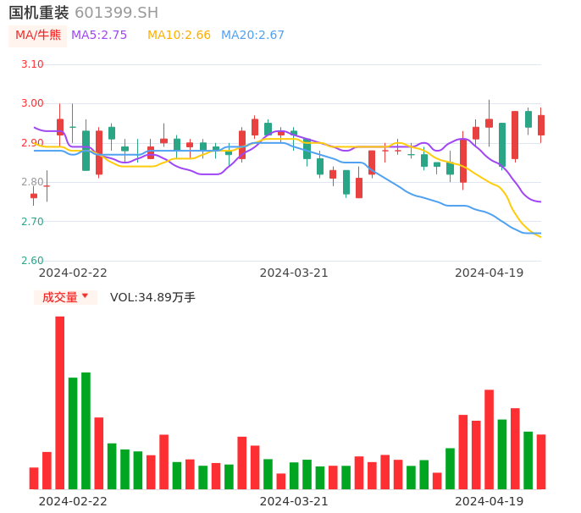The height and width of the screenshot is (513, 581).
Task: Click 2024-03-21 date under the price chart
Action: click(x=294, y=273)
